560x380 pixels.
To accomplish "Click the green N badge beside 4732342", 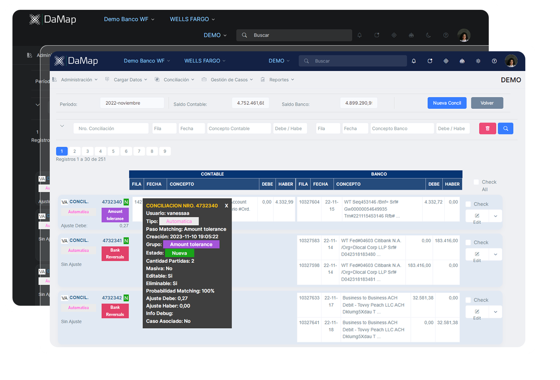I will click(126, 298).
